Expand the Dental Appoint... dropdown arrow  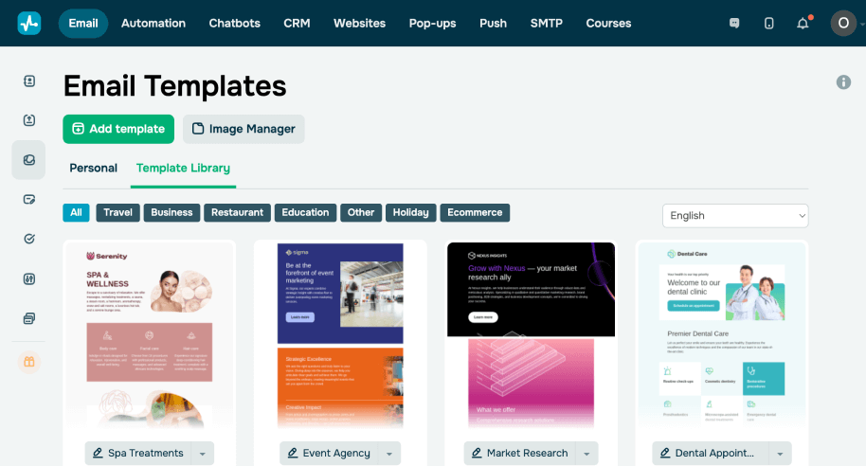781,454
